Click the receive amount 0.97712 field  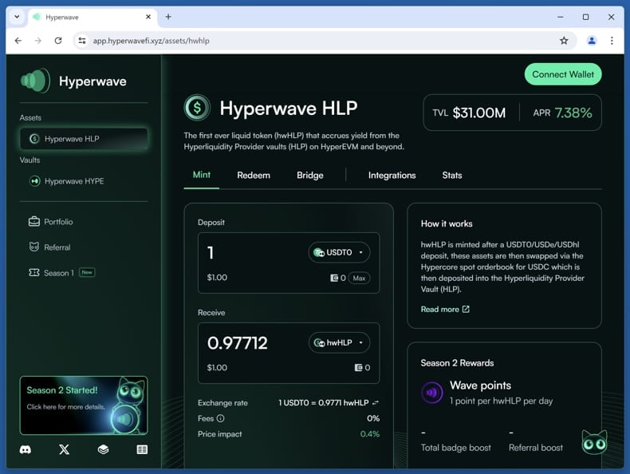(237, 343)
